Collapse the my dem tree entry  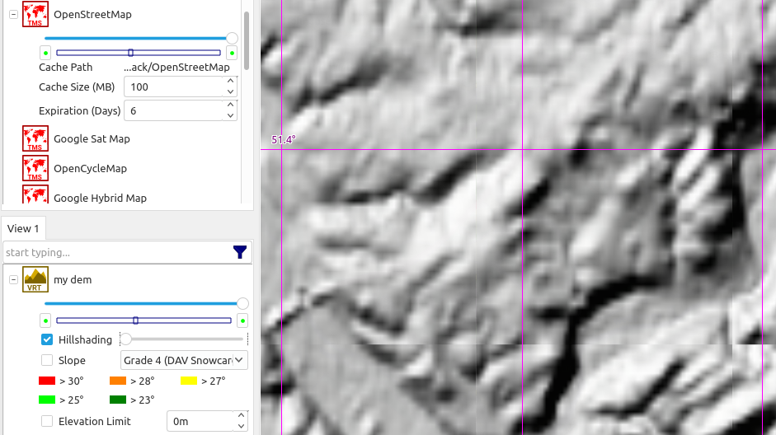click(x=13, y=280)
